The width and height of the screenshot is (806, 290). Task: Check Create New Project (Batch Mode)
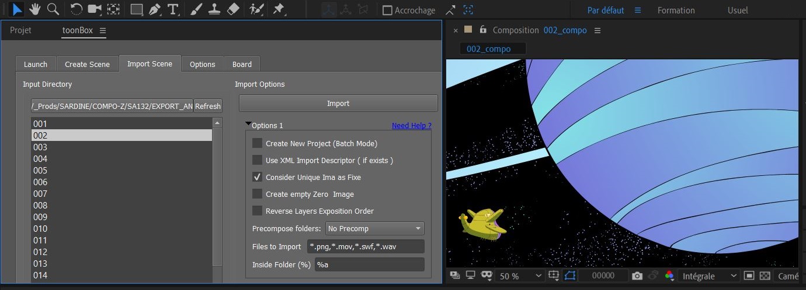click(x=257, y=143)
